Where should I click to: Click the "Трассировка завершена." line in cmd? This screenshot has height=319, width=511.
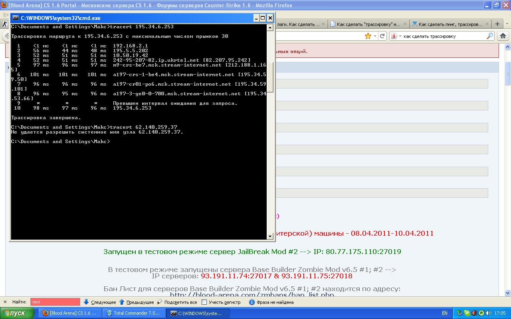[x=46, y=118]
